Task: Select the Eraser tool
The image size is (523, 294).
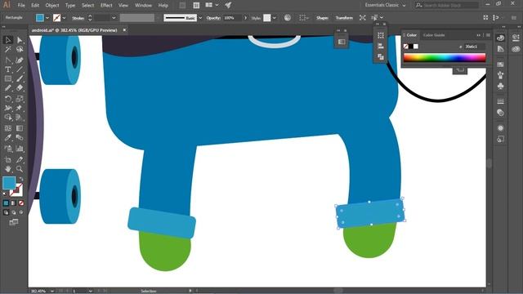Action: [x=20, y=88]
